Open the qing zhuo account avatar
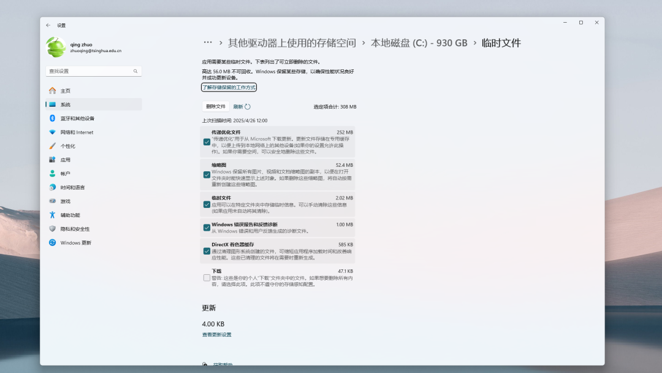The width and height of the screenshot is (662, 373). point(56,47)
